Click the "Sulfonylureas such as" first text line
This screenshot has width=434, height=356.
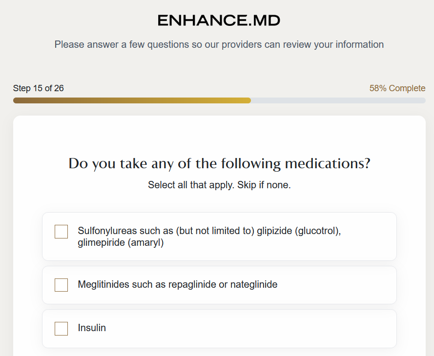click(x=166, y=231)
